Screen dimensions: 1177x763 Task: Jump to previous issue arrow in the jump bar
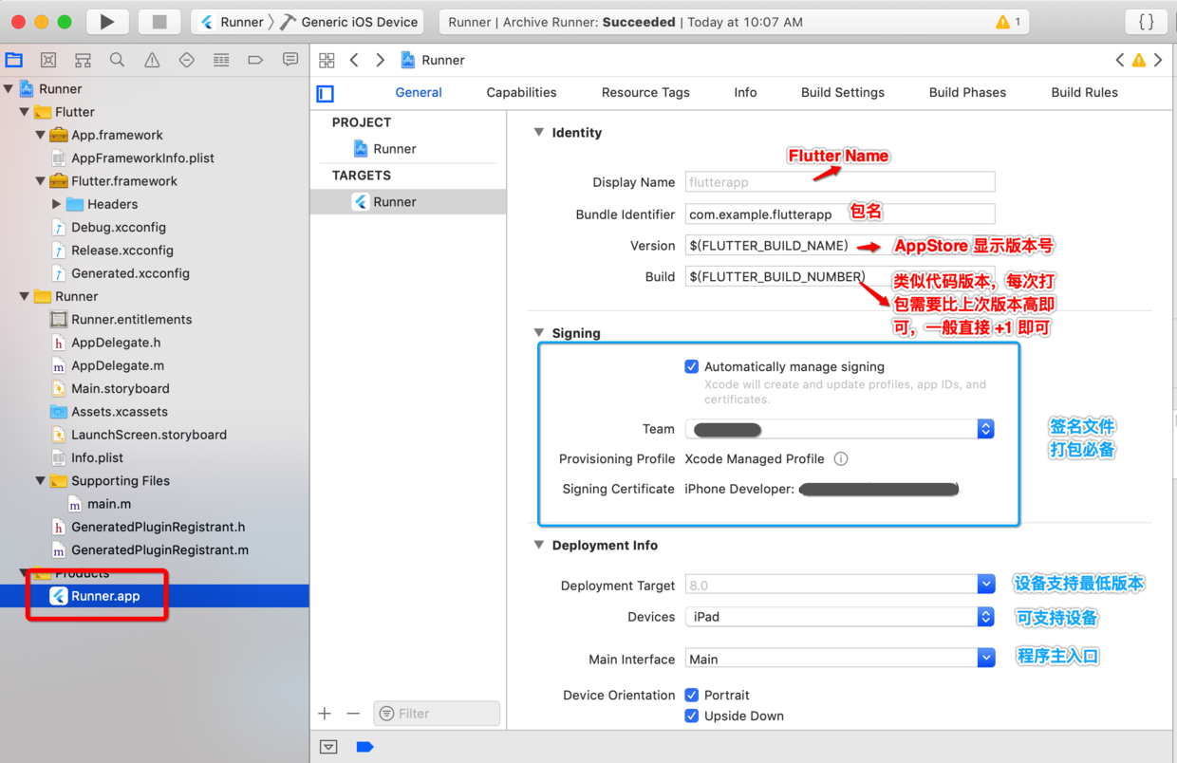[x=1120, y=60]
